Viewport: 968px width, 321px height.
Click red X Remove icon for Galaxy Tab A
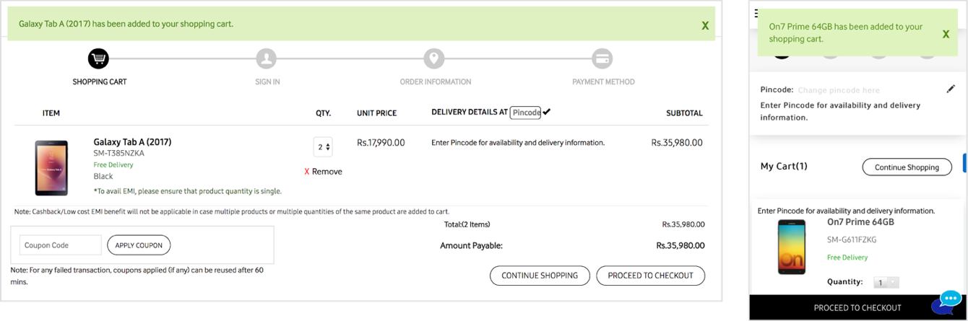pos(307,172)
